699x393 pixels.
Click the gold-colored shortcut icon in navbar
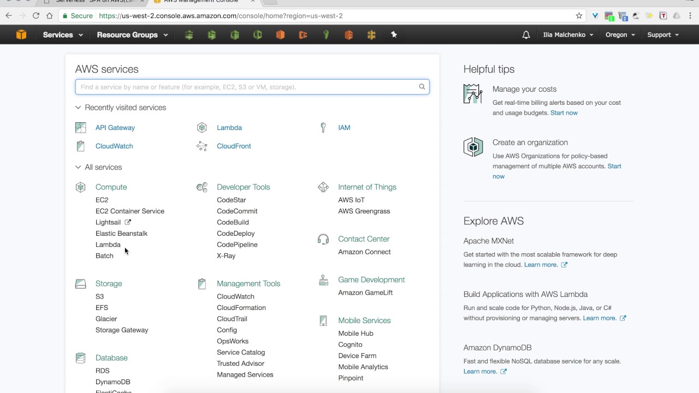(371, 35)
